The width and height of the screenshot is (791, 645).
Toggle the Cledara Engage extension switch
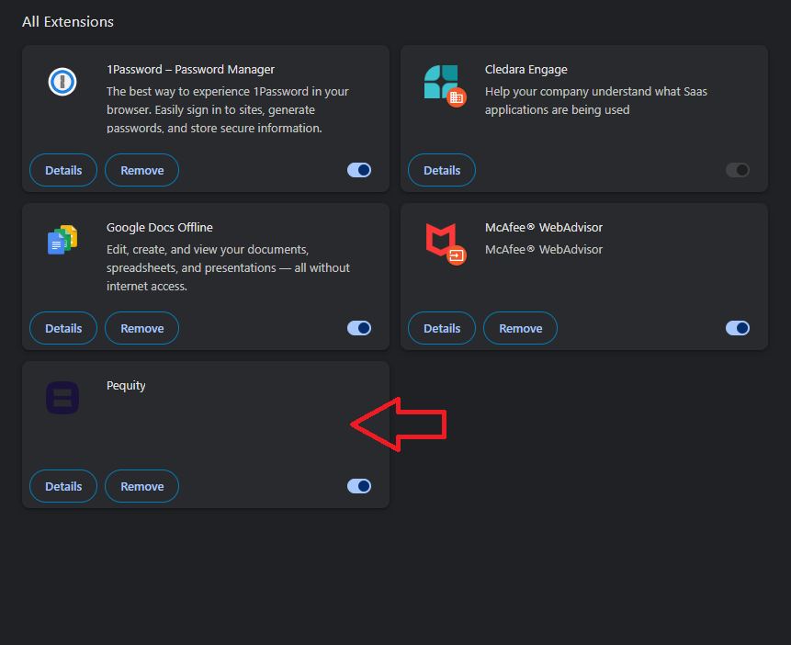pyautogui.click(x=738, y=170)
